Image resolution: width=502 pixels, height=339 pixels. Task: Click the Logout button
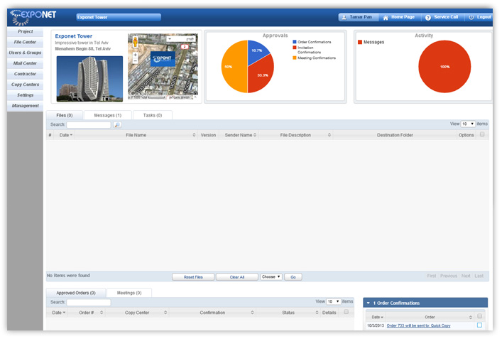point(479,17)
